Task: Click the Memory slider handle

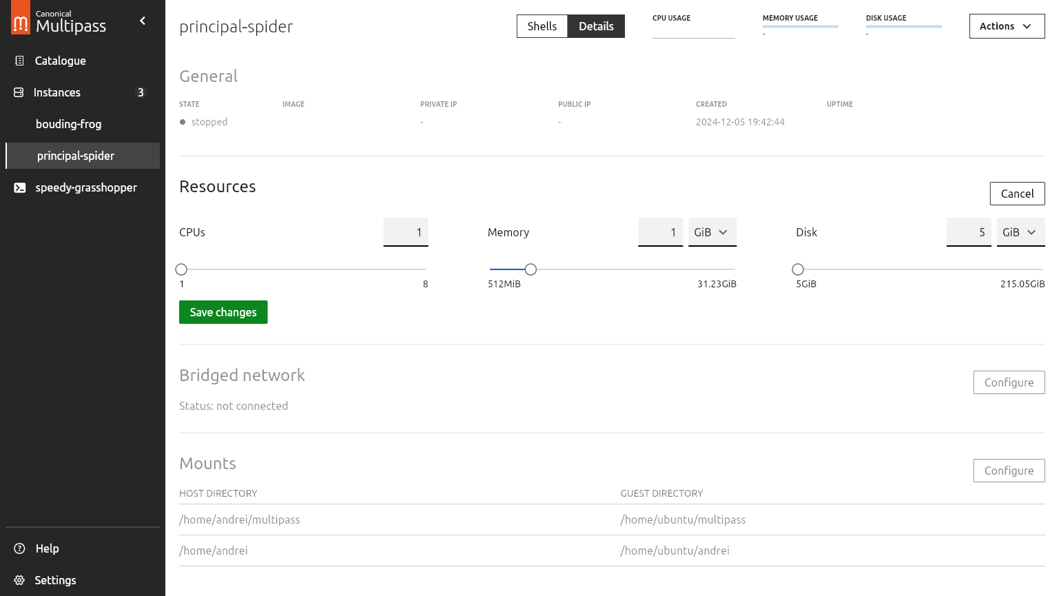Action: 531,269
